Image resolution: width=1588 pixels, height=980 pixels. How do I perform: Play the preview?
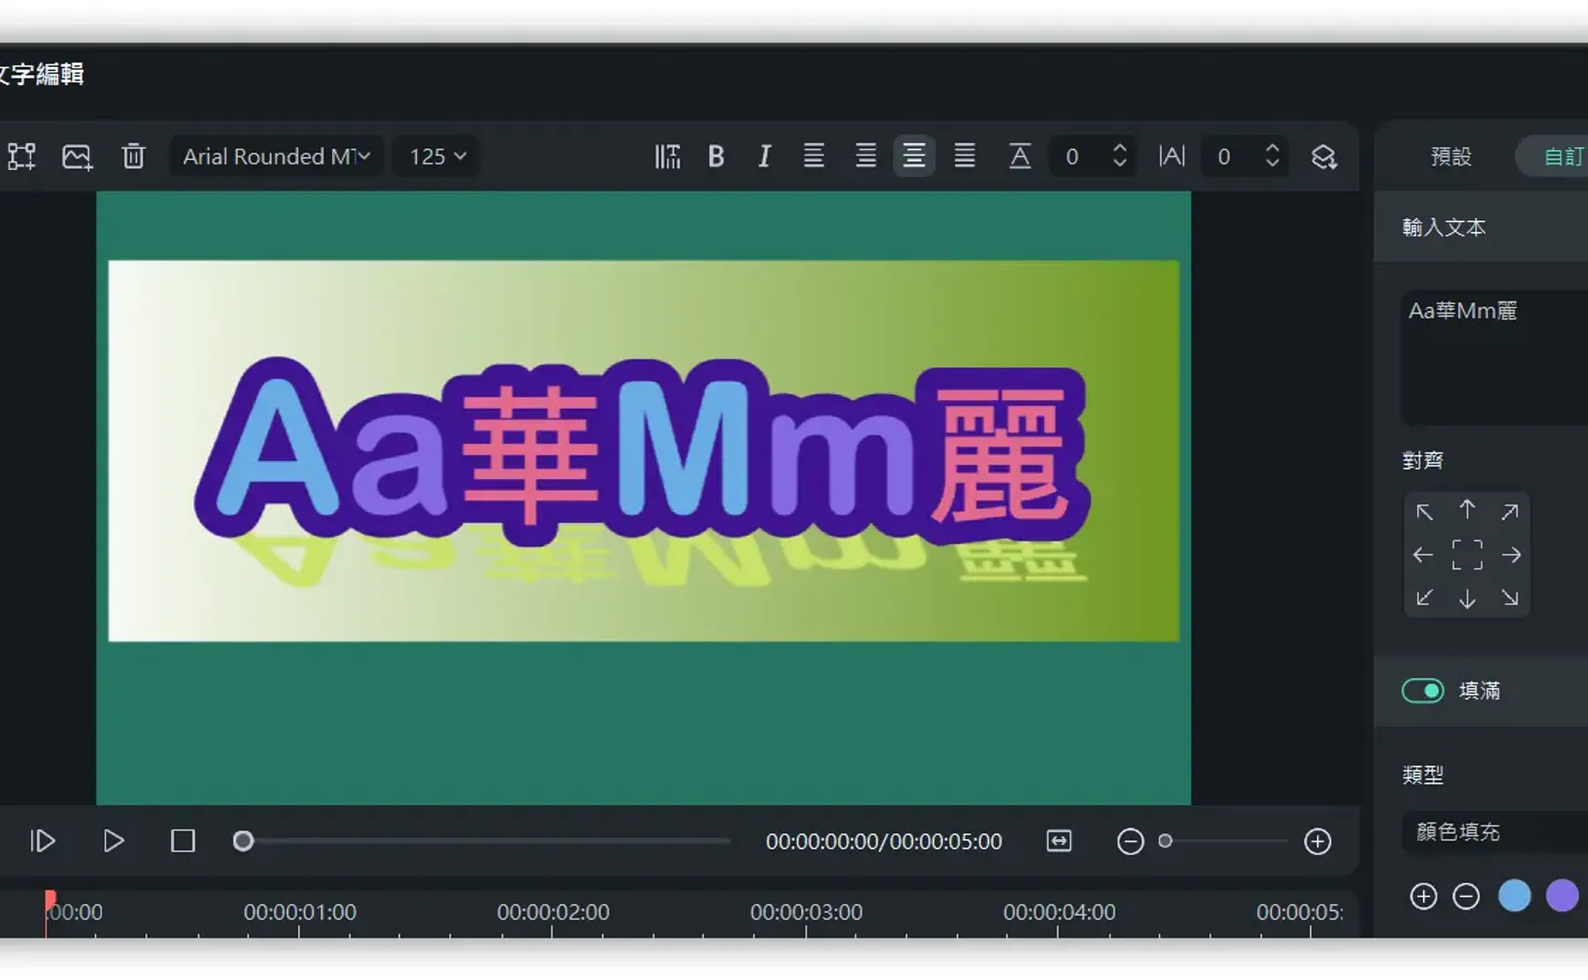point(113,841)
